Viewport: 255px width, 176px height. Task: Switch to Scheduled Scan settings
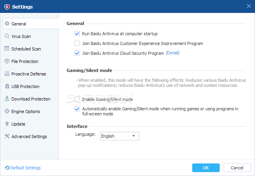click(26, 49)
